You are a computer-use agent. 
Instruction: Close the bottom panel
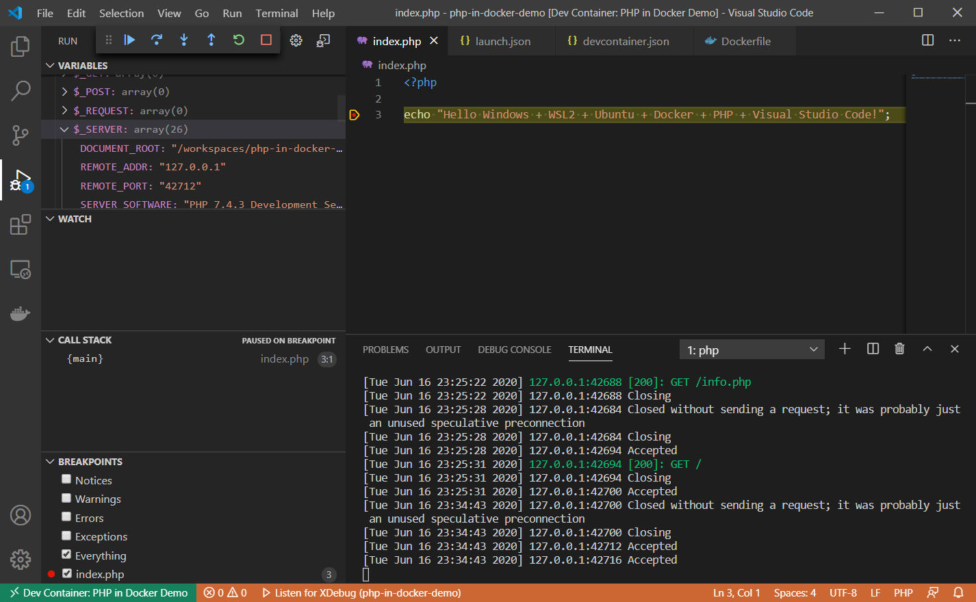pyautogui.click(x=955, y=349)
